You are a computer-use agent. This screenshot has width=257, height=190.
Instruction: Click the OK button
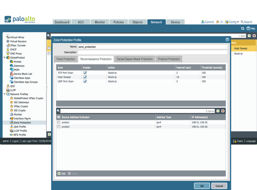(x=202, y=186)
